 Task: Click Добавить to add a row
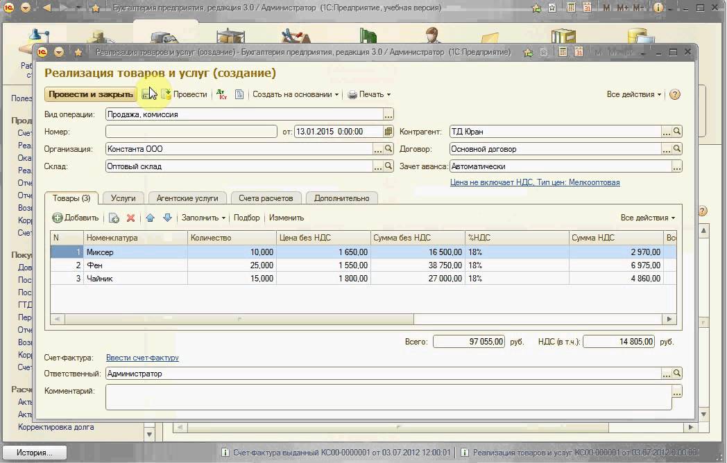point(76,218)
